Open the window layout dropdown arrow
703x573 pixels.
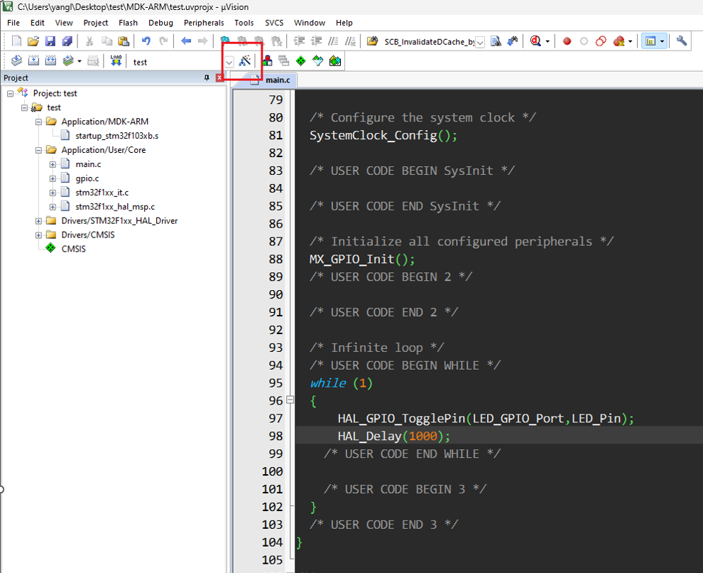pos(663,41)
